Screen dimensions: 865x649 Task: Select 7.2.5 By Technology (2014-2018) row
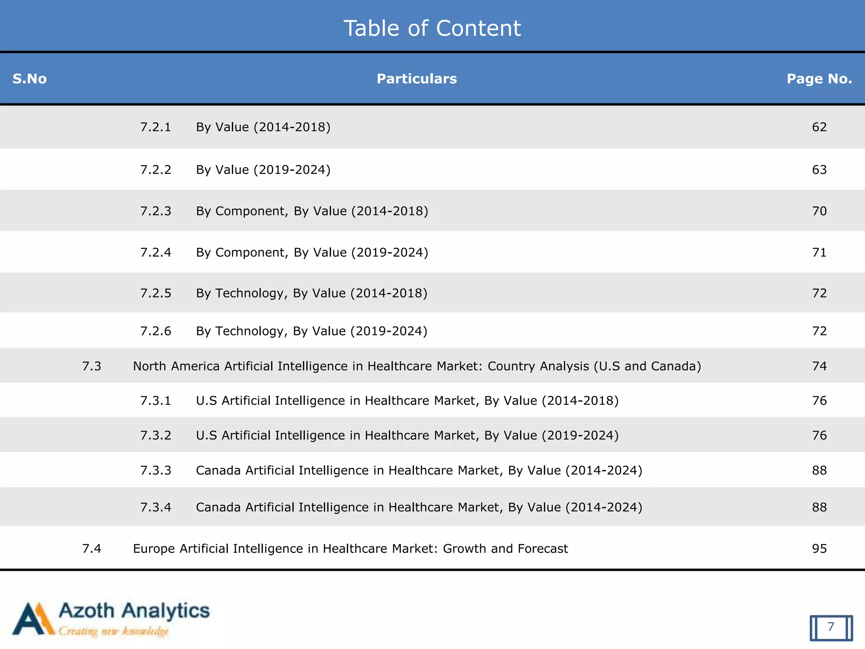[311, 293]
